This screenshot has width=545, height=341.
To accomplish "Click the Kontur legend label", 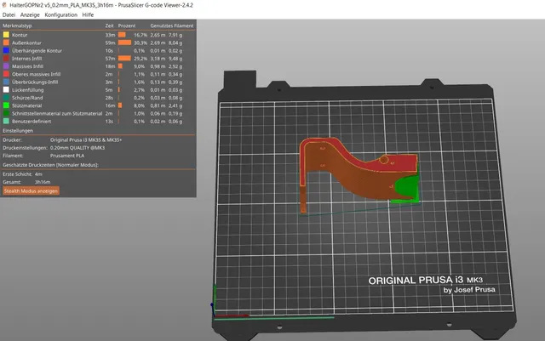I will [x=20, y=35].
